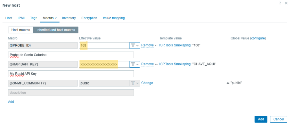Click Change for the SNMP_COMMUNITY macro
The width and height of the screenshot is (289, 124).
[x=147, y=83]
